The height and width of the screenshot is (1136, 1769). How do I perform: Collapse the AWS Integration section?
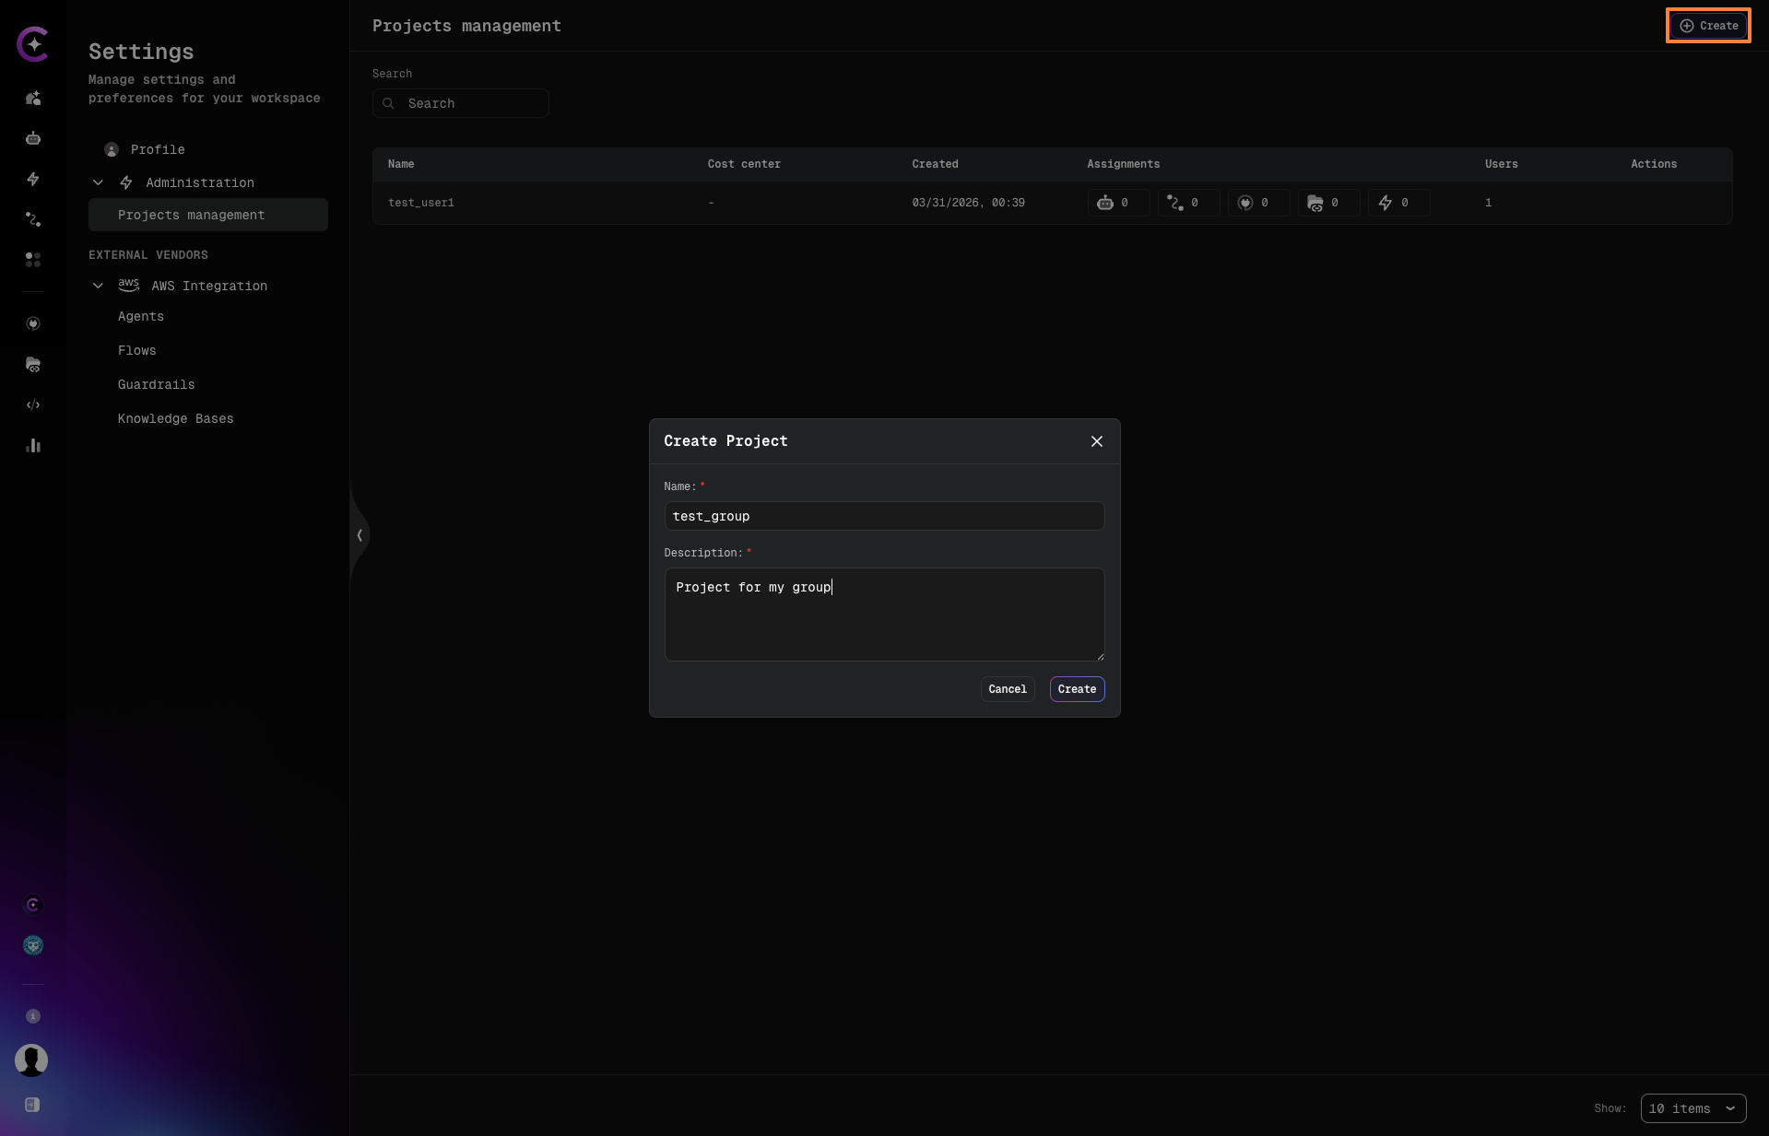pos(98,286)
